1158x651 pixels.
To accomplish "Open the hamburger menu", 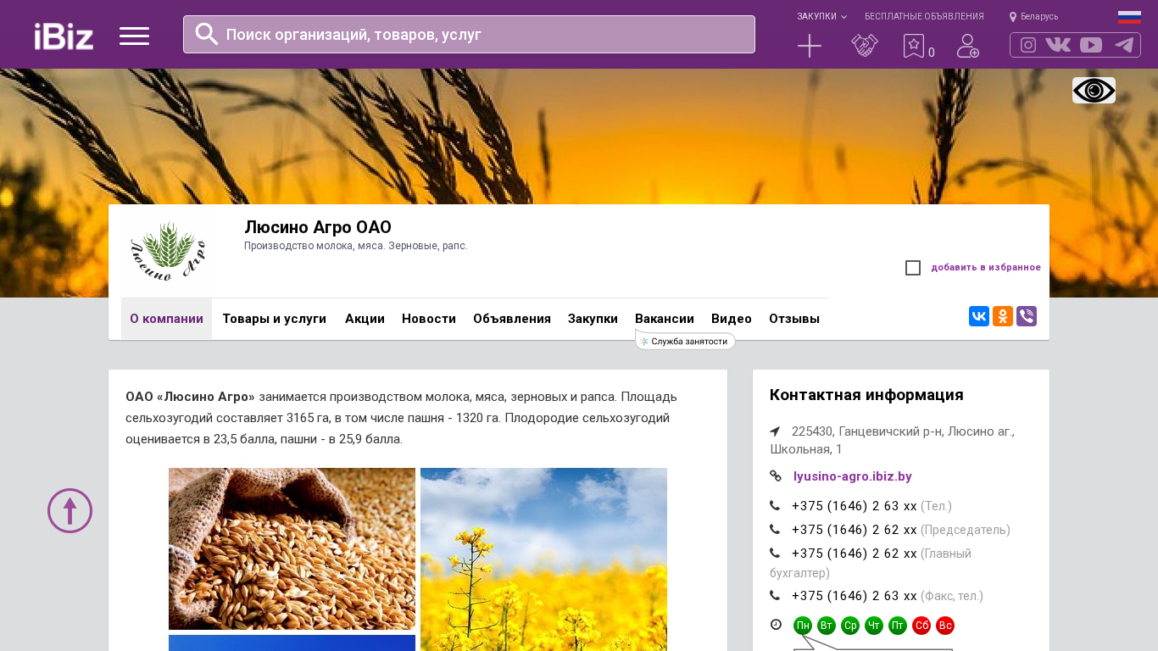I will (x=134, y=36).
